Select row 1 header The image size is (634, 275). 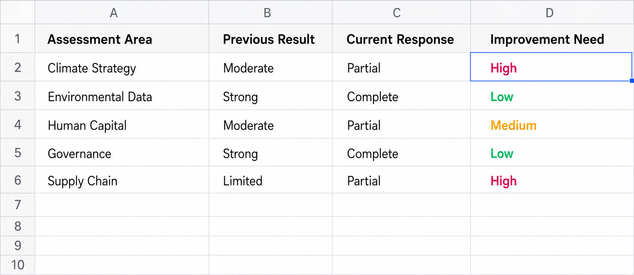17,38
